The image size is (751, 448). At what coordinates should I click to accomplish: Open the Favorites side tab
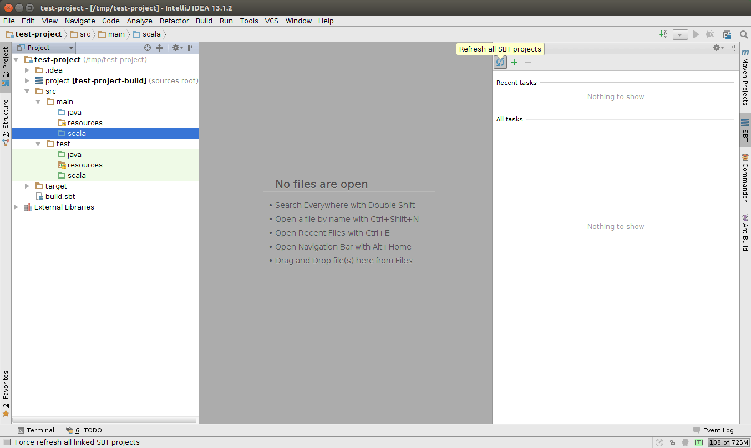(6, 394)
